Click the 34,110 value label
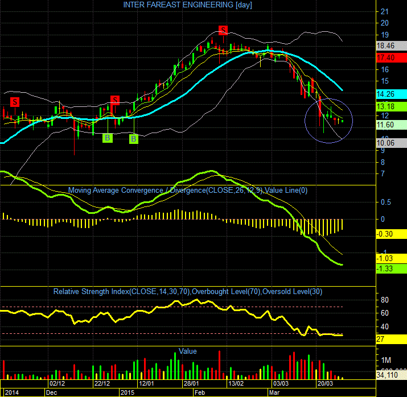 (391, 375)
